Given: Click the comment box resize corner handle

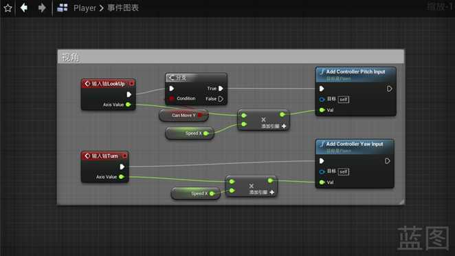Looking at the screenshot, I should (x=401, y=202).
